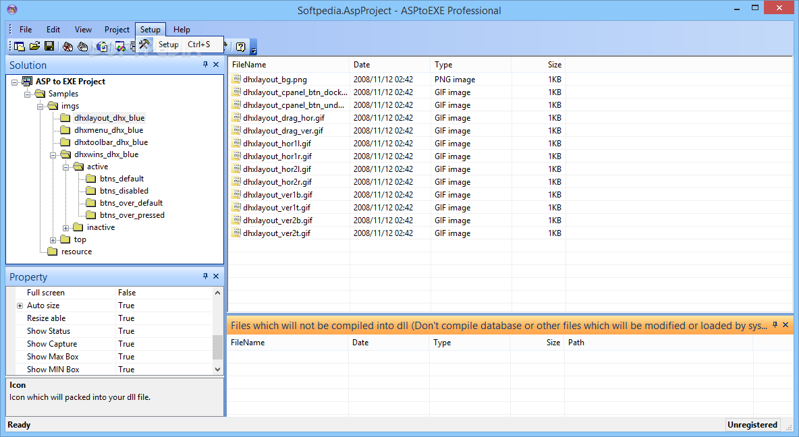Expand the top folder node

pos(53,240)
